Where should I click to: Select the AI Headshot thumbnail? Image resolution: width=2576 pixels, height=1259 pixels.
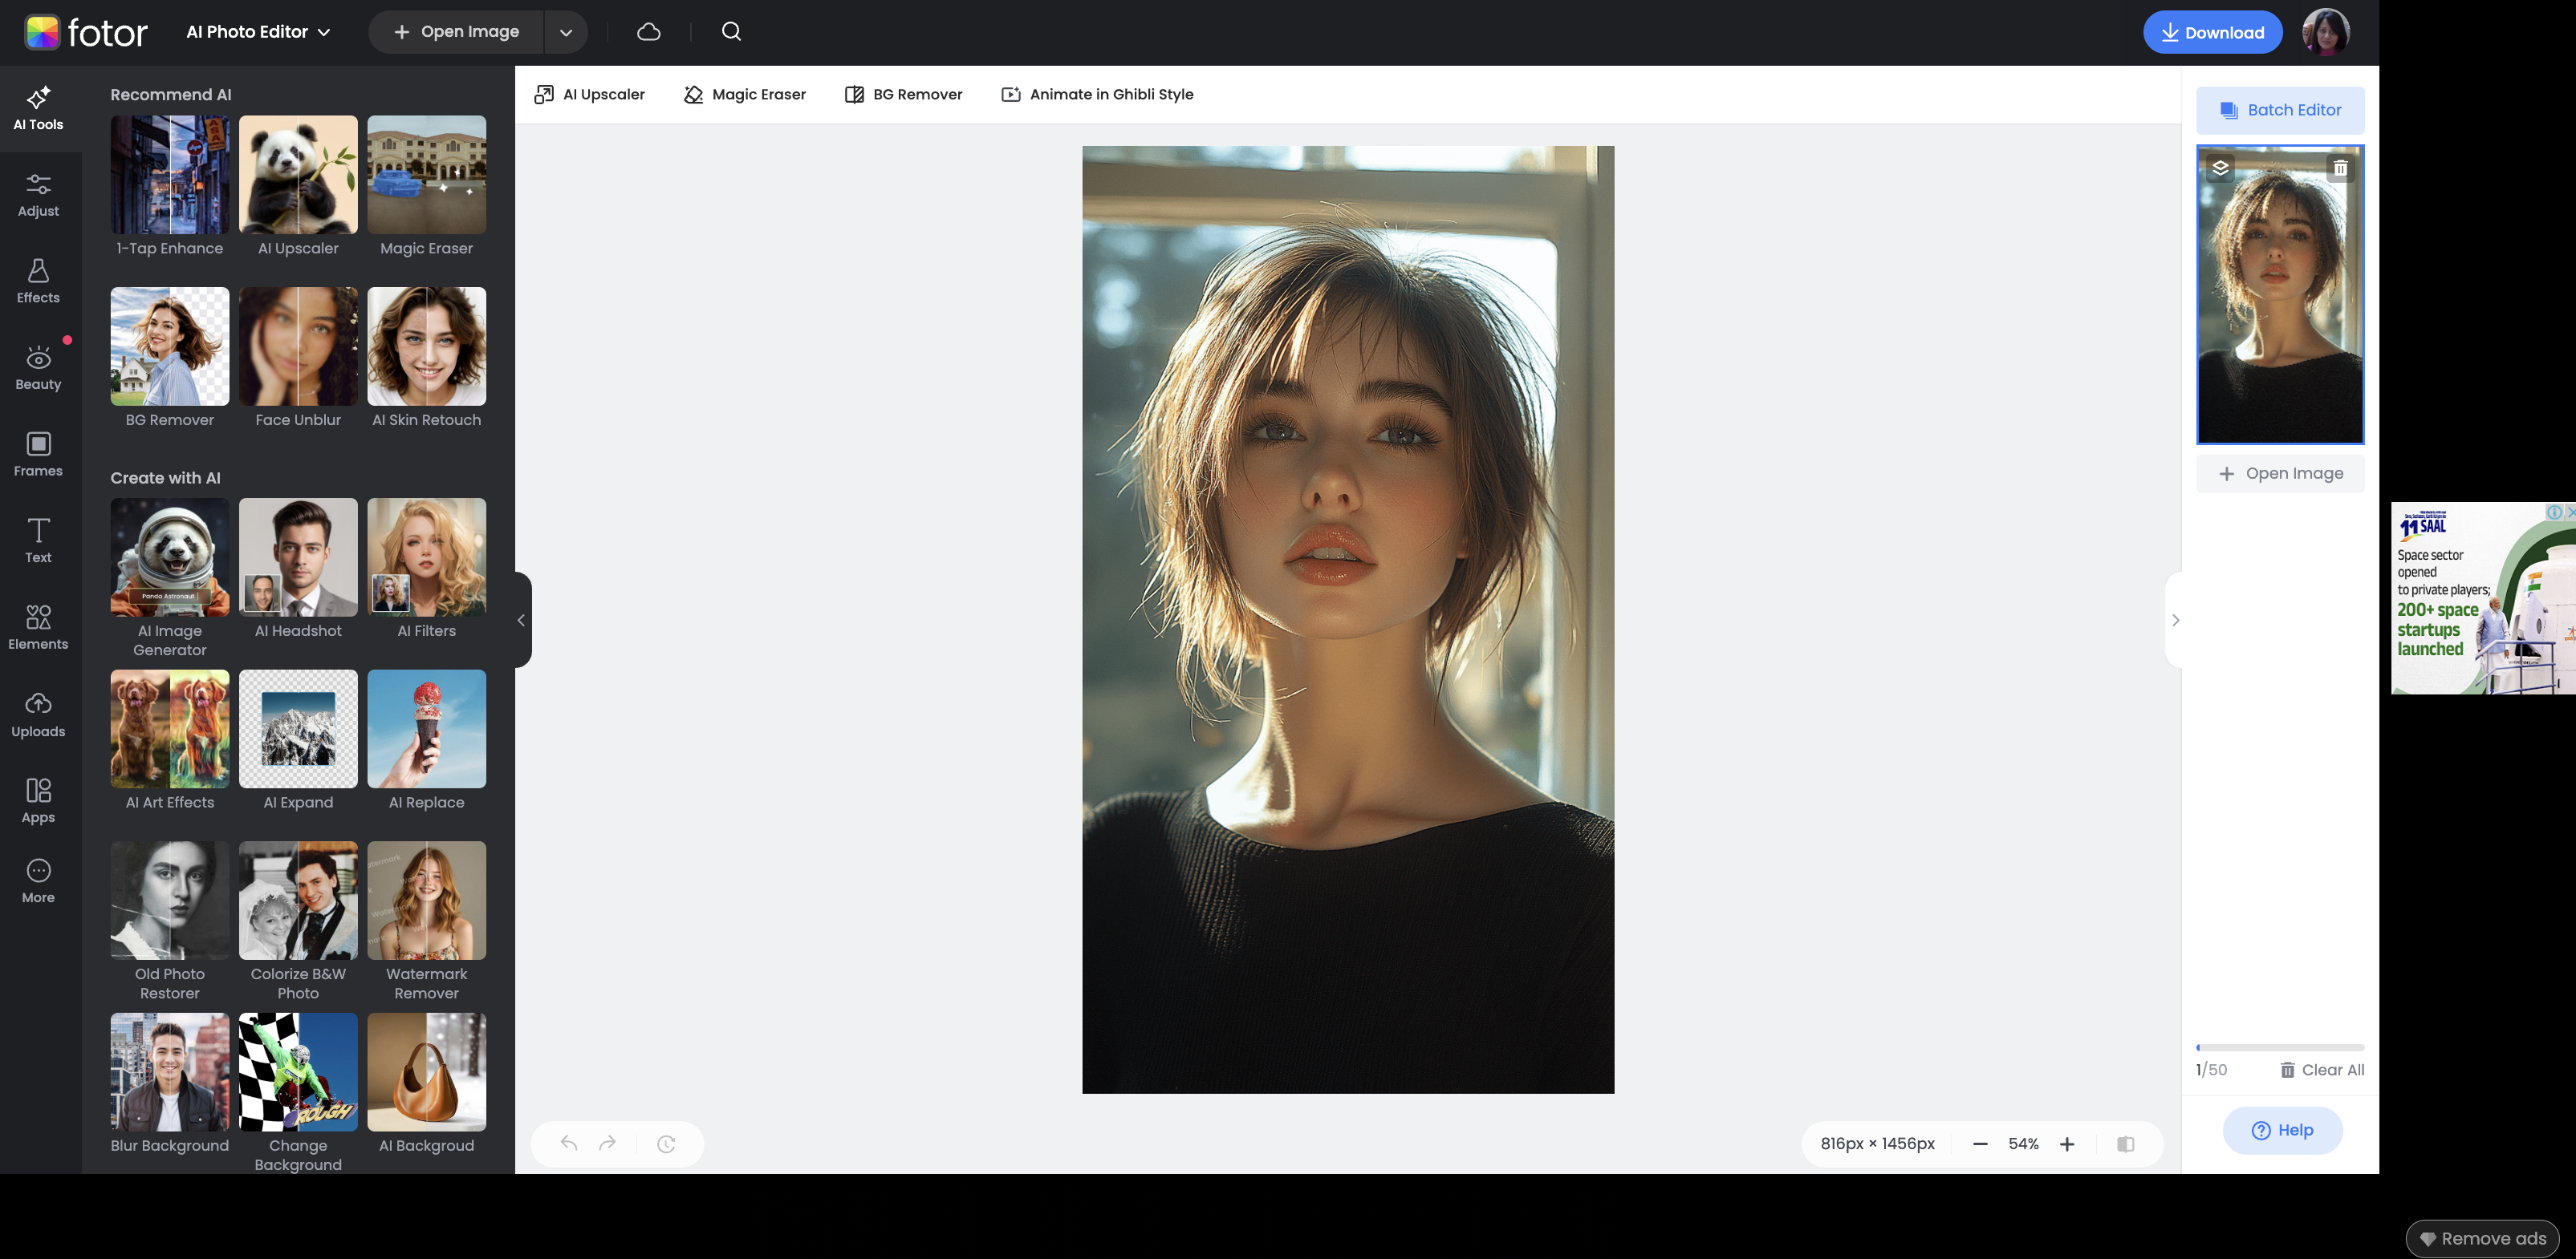(298, 557)
